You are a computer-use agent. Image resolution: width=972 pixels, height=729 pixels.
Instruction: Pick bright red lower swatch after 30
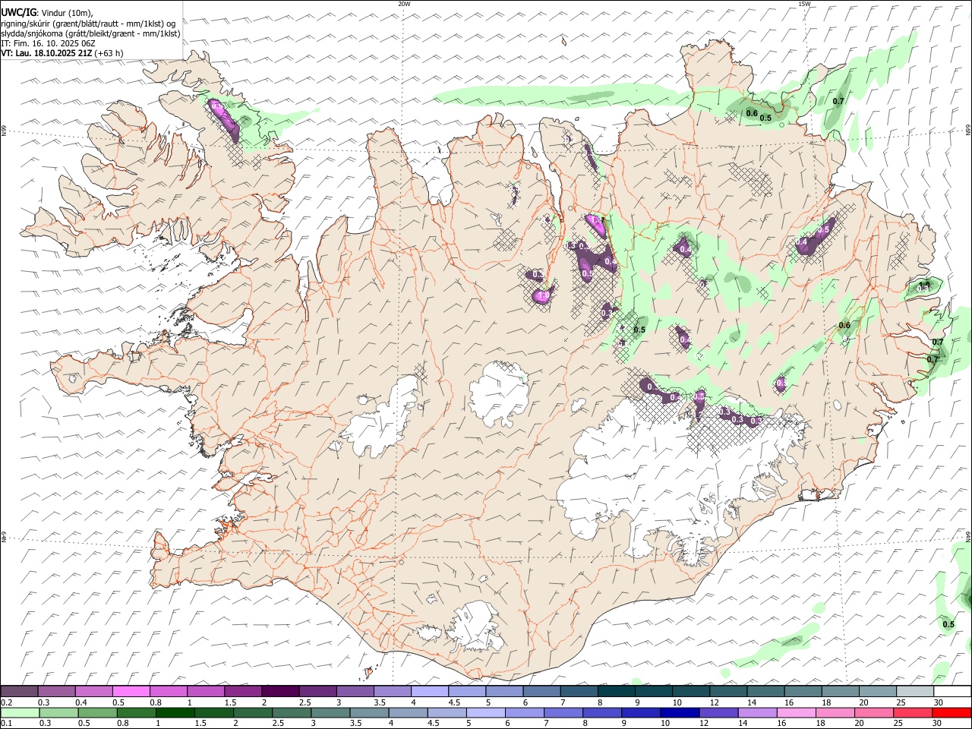point(951,712)
